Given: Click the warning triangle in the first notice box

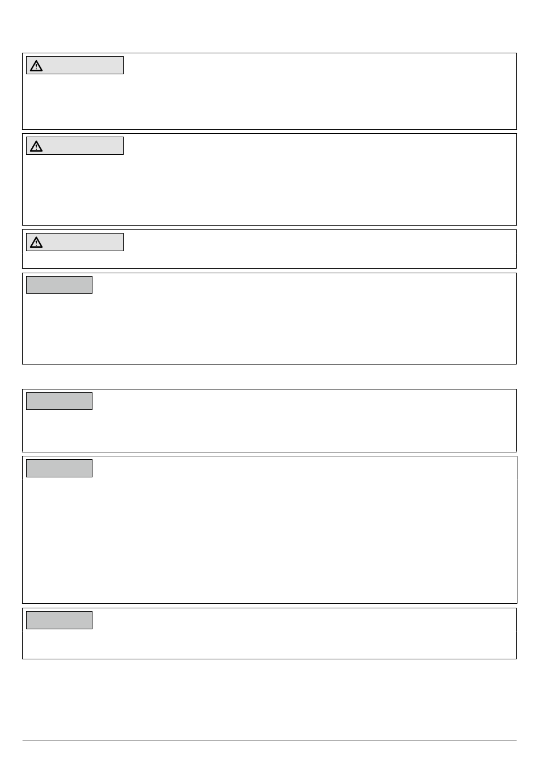Looking at the screenshot, I should click(x=36, y=66).
